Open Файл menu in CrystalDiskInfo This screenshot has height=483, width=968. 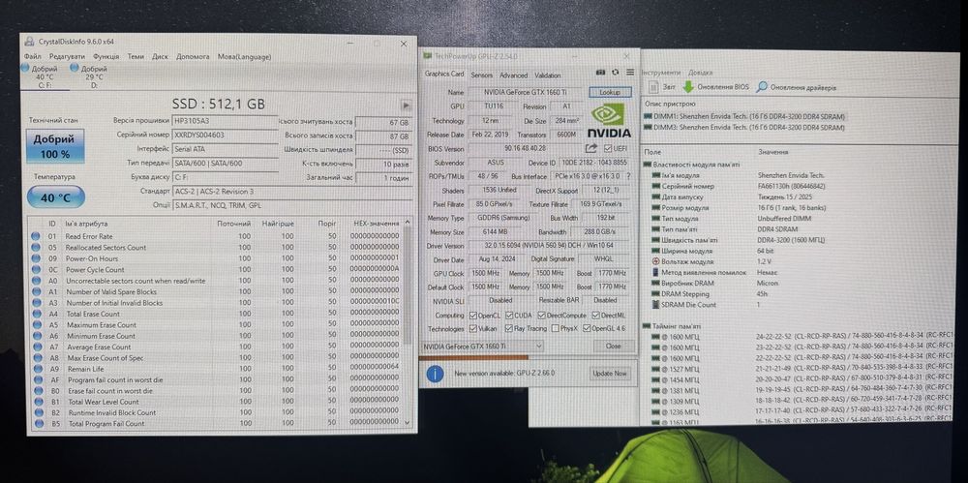point(33,56)
